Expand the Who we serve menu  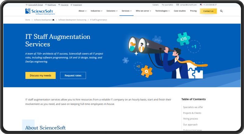click(x=143, y=11)
